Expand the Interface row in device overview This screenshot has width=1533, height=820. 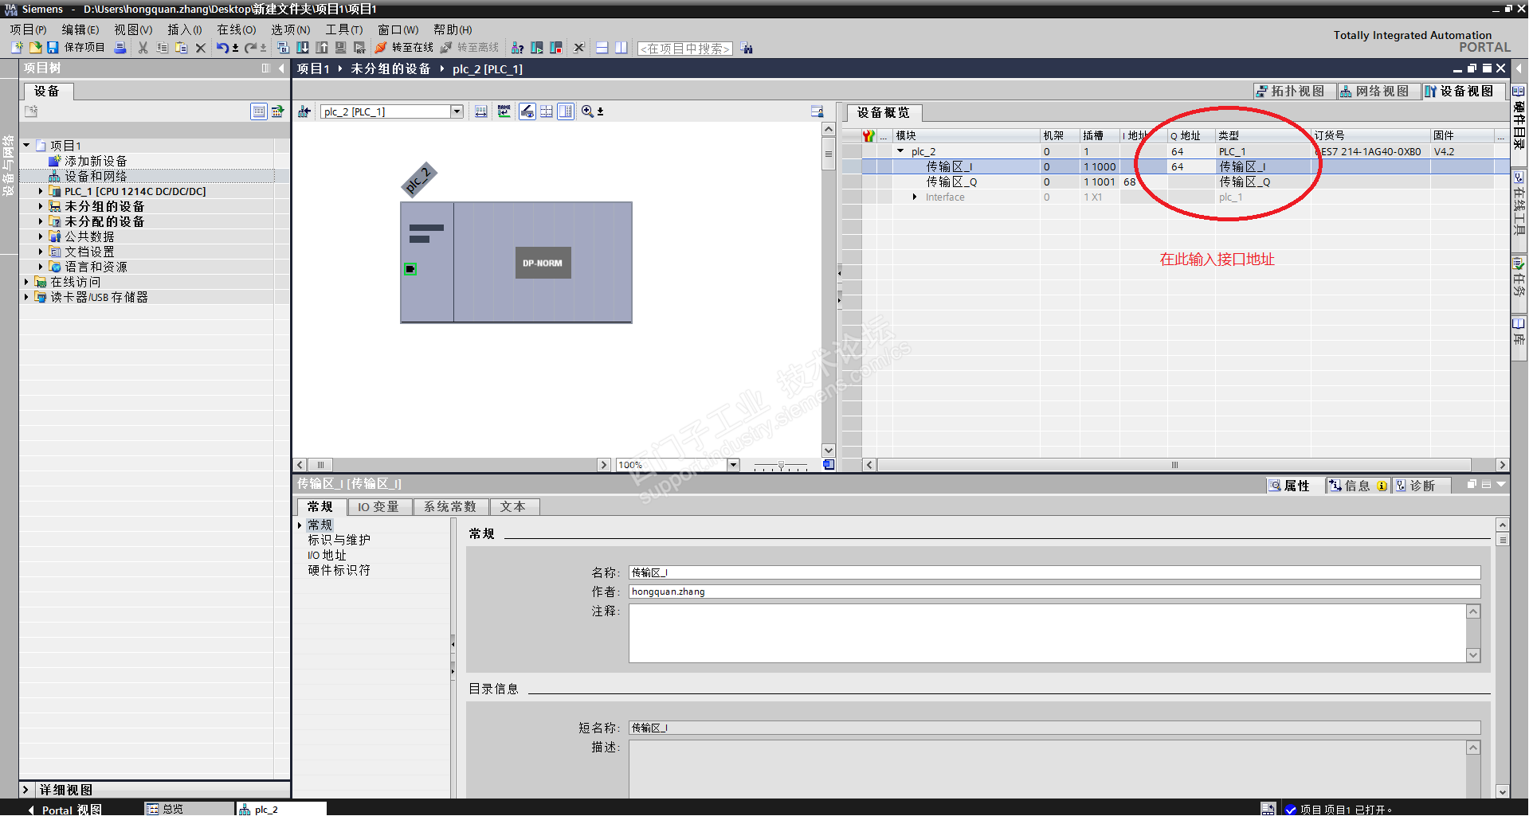point(915,197)
